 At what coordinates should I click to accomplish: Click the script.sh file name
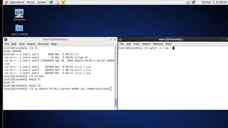point(81,58)
